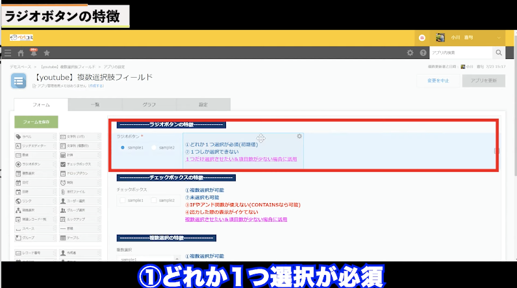Image resolution: width=517 pixels, height=288 pixels.
Task: Click the 変更を中止 button
Action: tap(436, 80)
